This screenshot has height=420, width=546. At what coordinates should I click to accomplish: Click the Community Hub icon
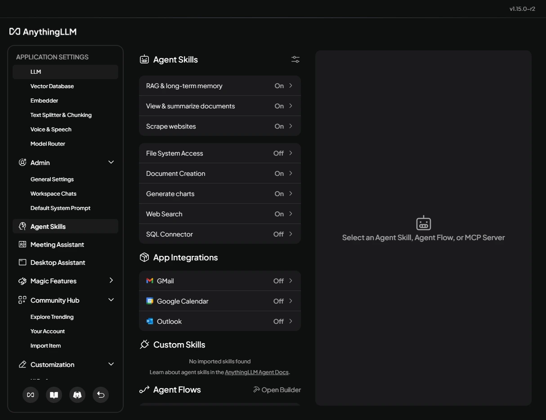[x=22, y=300]
